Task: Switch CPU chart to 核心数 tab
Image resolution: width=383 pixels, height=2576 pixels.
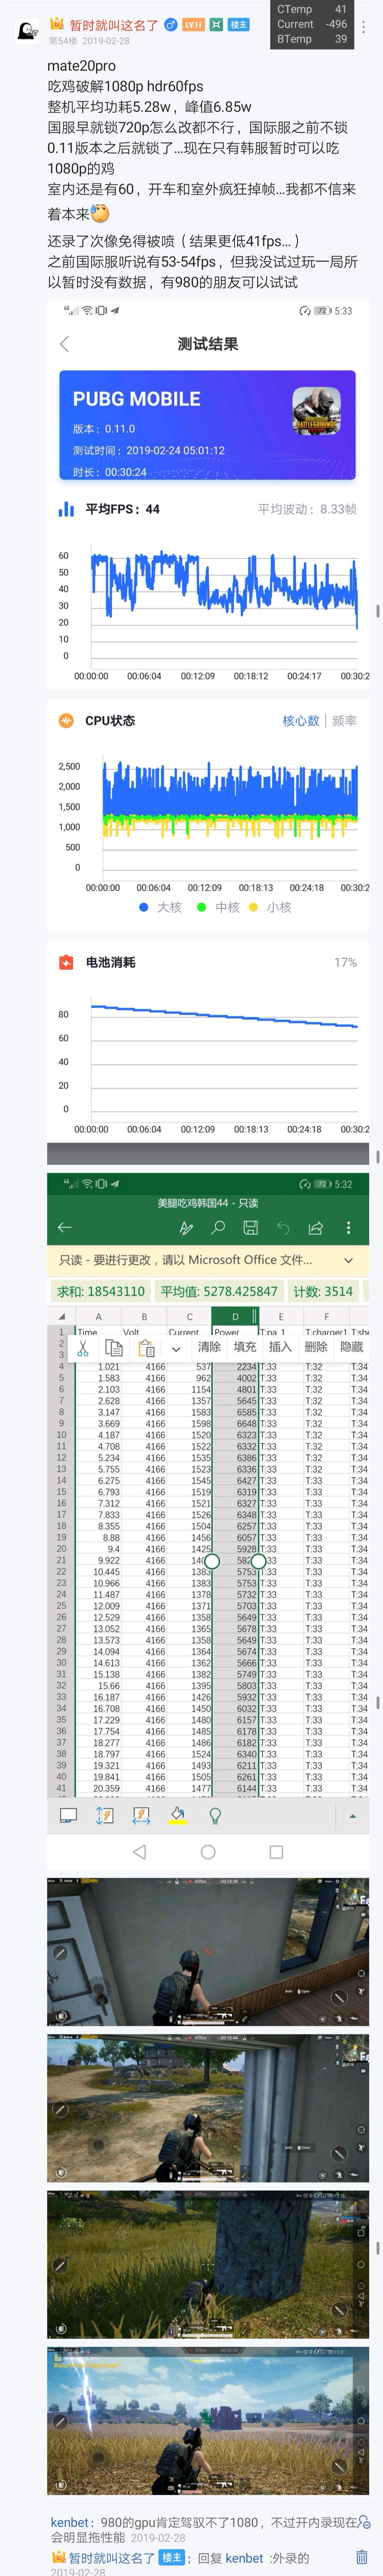Action: pyautogui.click(x=301, y=721)
